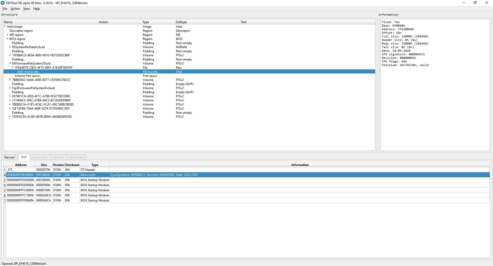493x266 pixels.
Task: Expand the FspSFirmwareFileSystemFvGuid volume
Action: point(10,88)
